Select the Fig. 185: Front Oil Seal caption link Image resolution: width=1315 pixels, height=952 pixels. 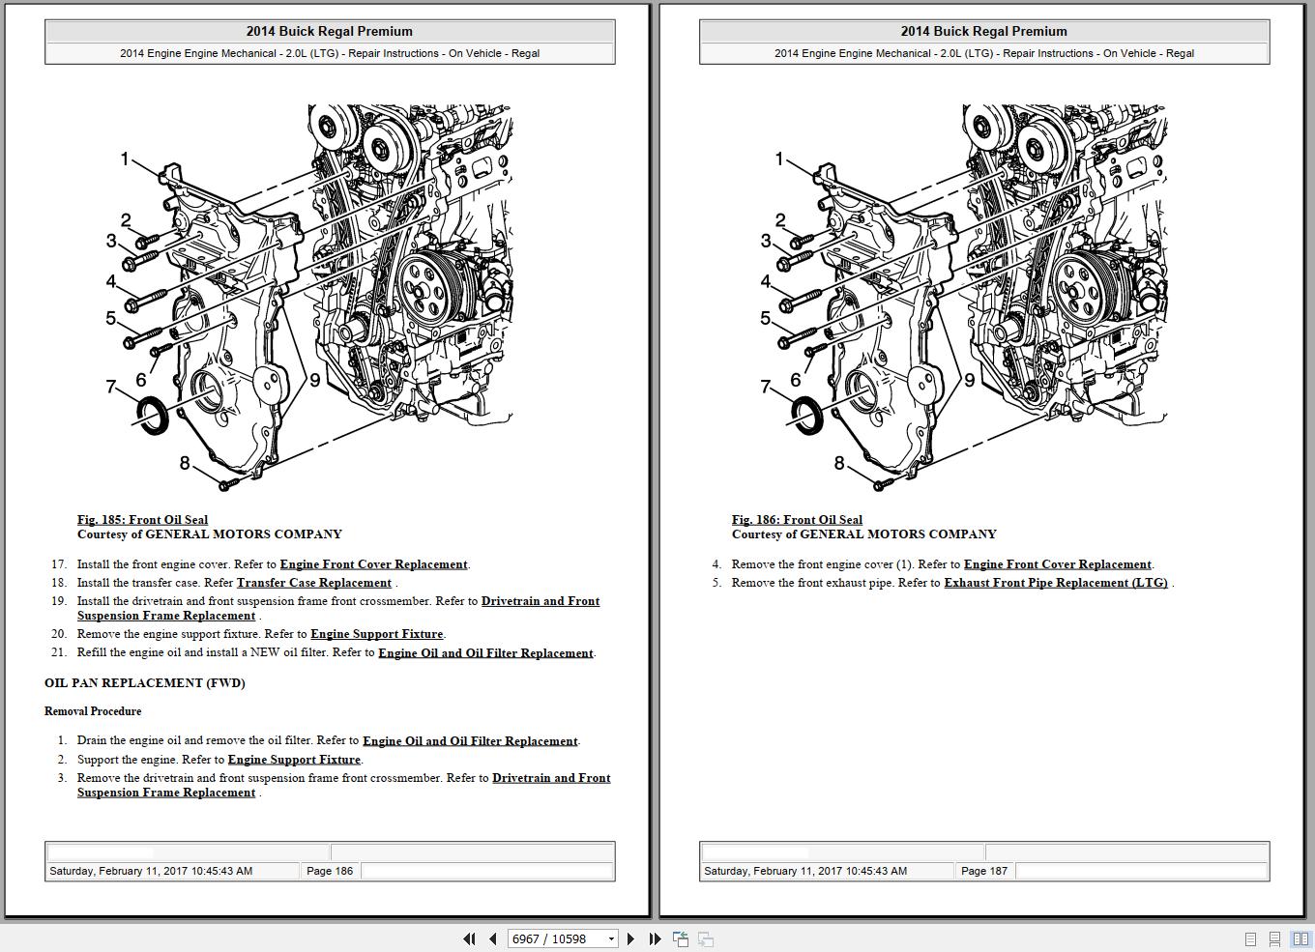click(142, 519)
